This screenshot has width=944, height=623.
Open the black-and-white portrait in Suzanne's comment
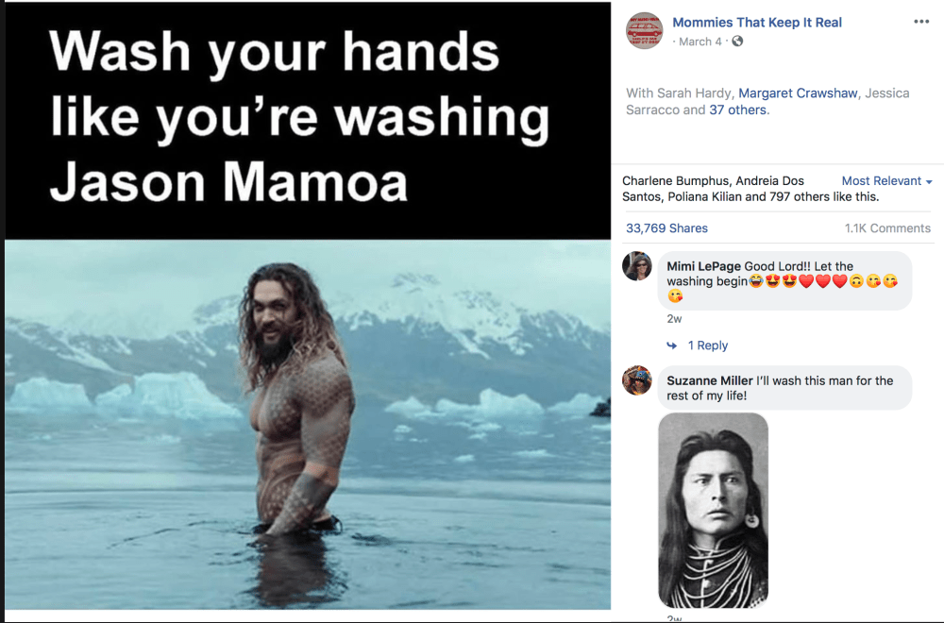[714, 511]
